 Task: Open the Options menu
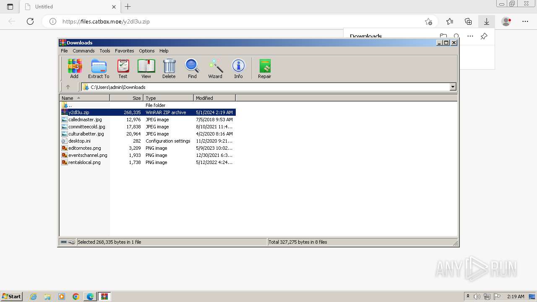[147, 51]
